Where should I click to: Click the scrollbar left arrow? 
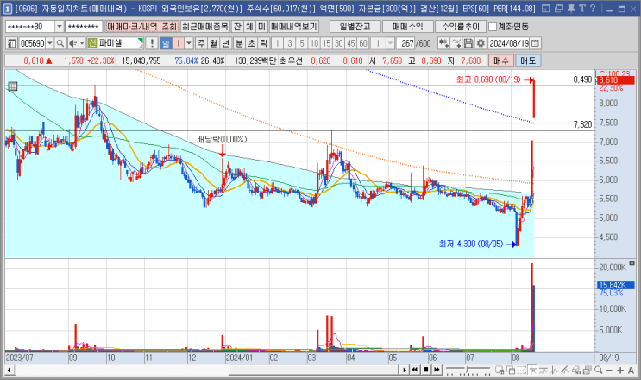(x=9, y=370)
